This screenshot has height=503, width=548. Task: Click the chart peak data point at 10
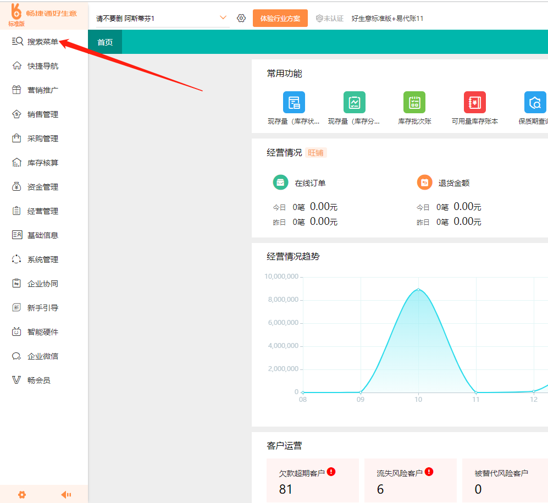pos(418,289)
